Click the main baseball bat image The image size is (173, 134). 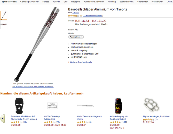click(37, 44)
